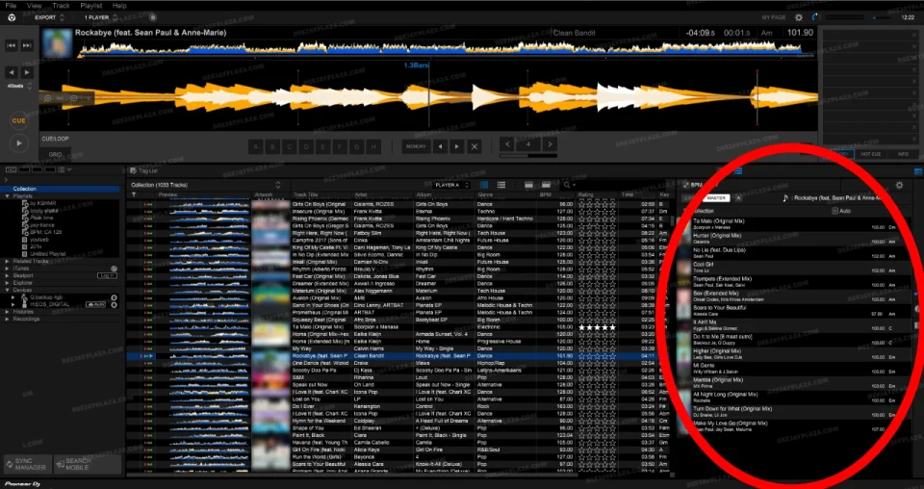Switch to artwork view in the track list toolbar
Screen dimensions: 924x489
[484, 185]
